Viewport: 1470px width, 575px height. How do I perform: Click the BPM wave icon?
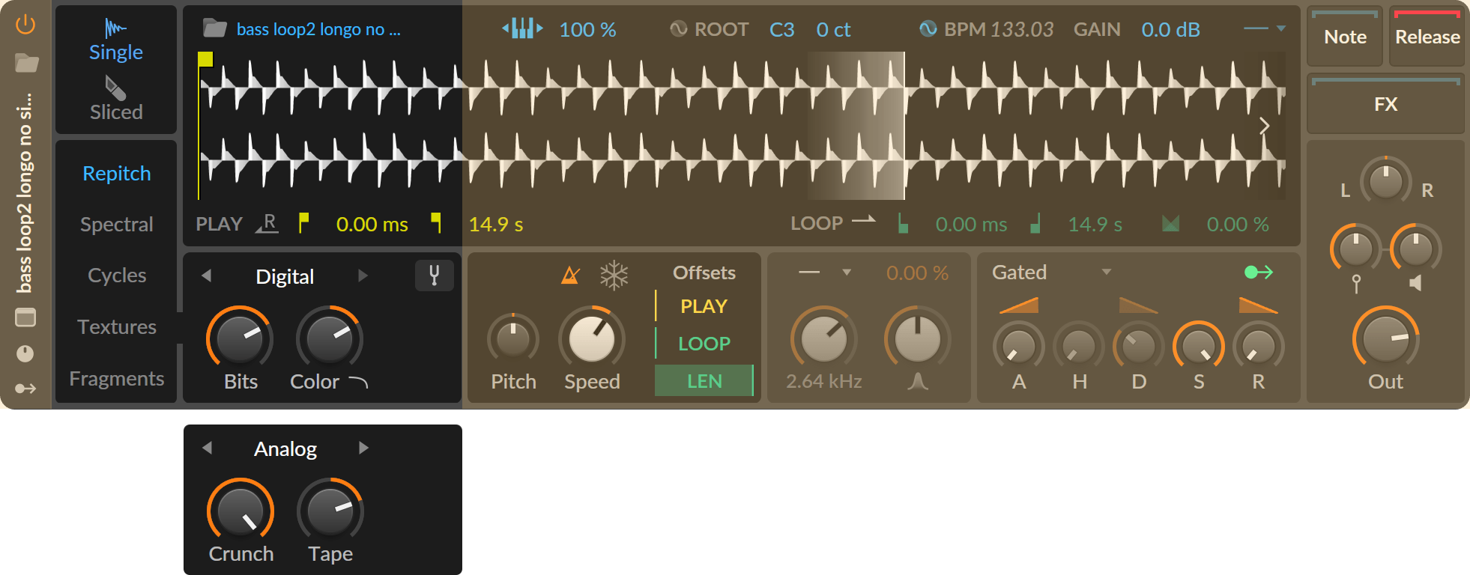point(928,29)
